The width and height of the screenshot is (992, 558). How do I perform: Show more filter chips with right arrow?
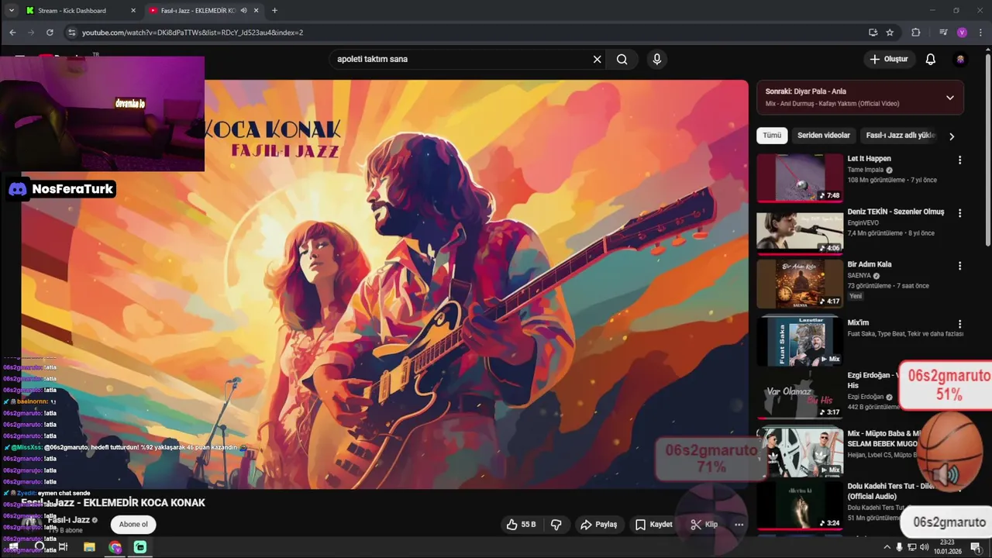click(952, 136)
